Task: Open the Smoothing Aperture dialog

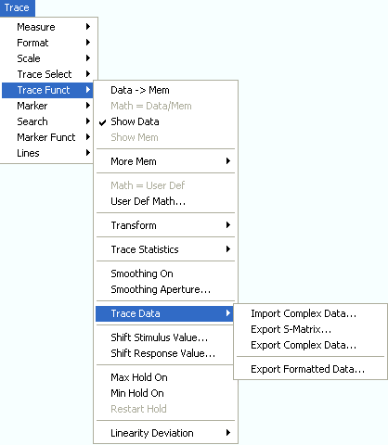Action: click(x=165, y=289)
